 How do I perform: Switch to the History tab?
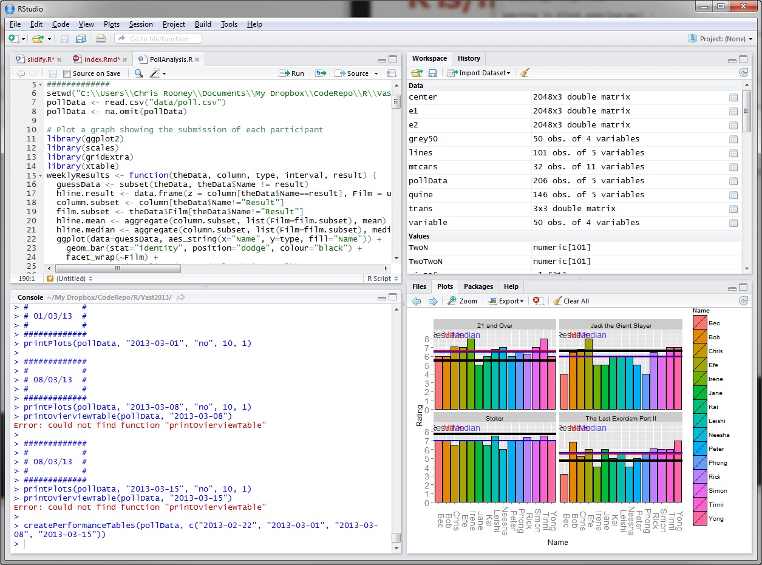[469, 58]
